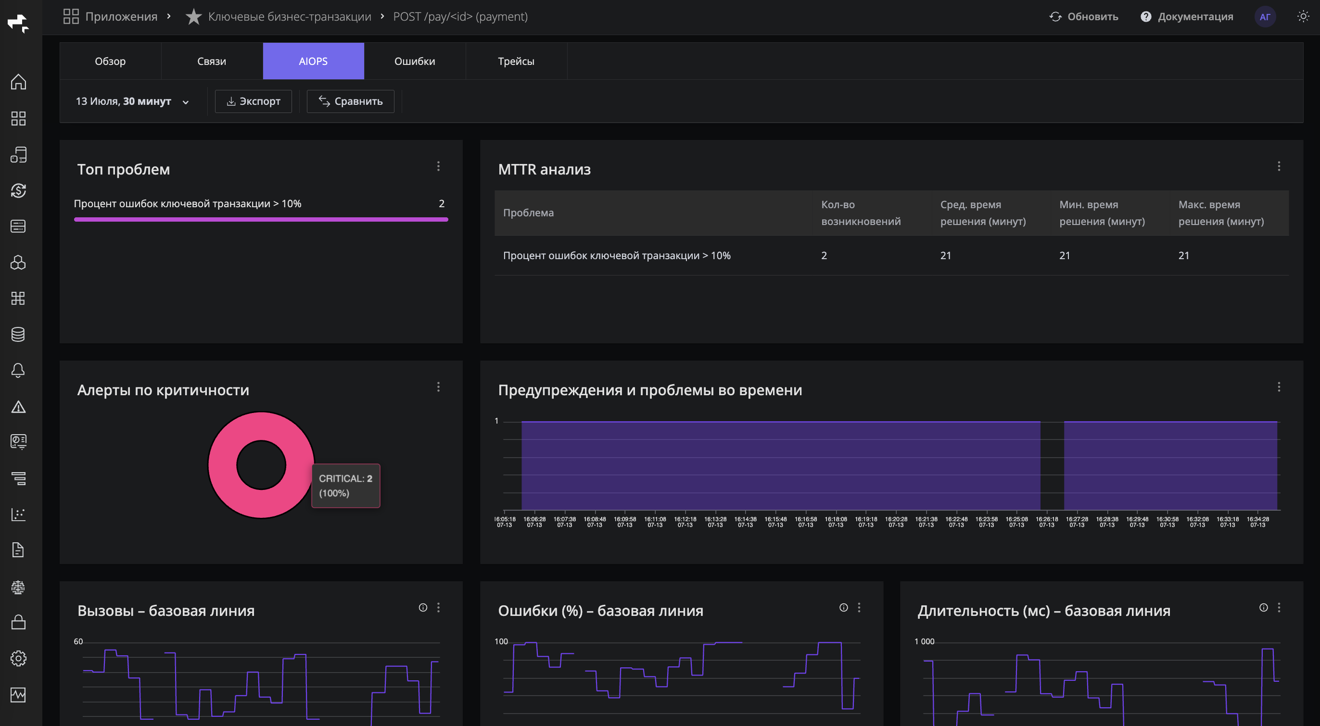The width and height of the screenshot is (1320, 726).
Task: Open the Документация link
Action: click(1187, 17)
